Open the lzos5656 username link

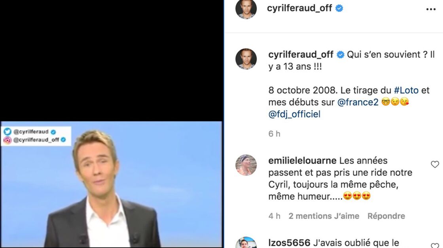[289, 242]
